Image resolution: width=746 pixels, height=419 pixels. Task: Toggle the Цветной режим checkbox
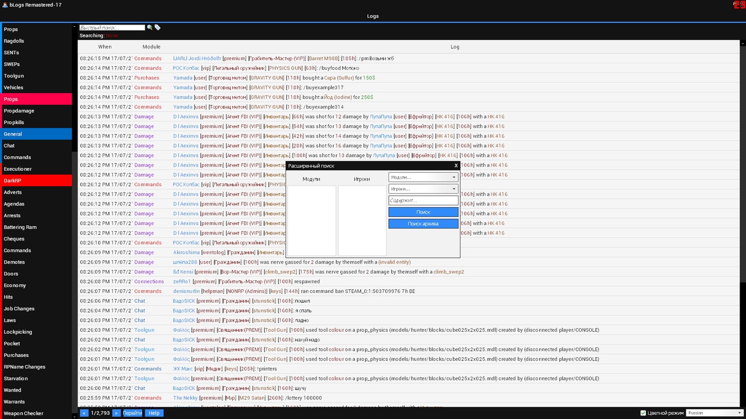pyautogui.click(x=643, y=413)
